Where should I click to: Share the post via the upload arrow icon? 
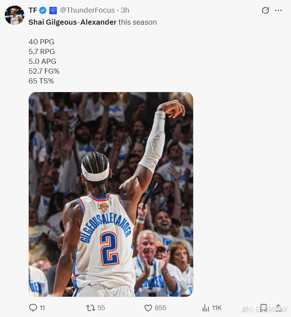[x=278, y=308]
